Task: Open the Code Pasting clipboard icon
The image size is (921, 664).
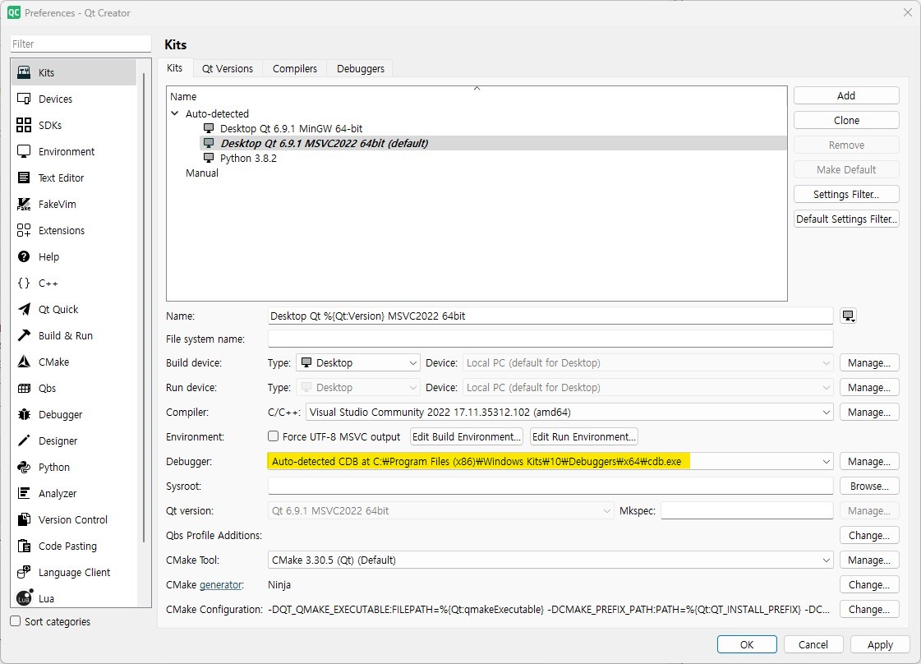Action: (24, 546)
